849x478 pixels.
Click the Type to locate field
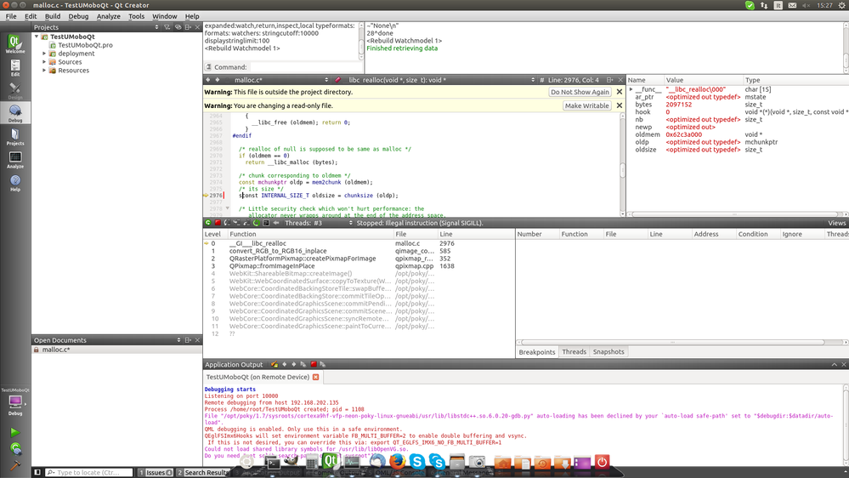88,473
